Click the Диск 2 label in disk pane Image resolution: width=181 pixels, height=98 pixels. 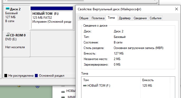[15, 9]
